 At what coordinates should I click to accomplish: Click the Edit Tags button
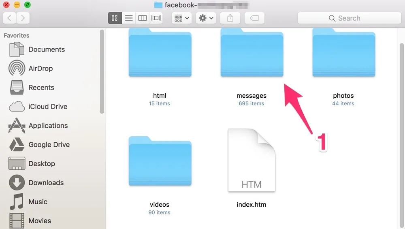tap(254, 18)
